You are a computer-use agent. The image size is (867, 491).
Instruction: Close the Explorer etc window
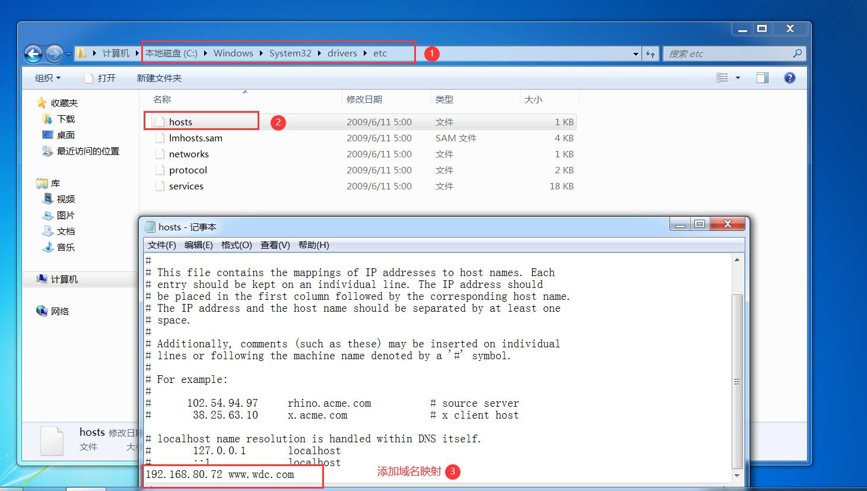(x=790, y=28)
